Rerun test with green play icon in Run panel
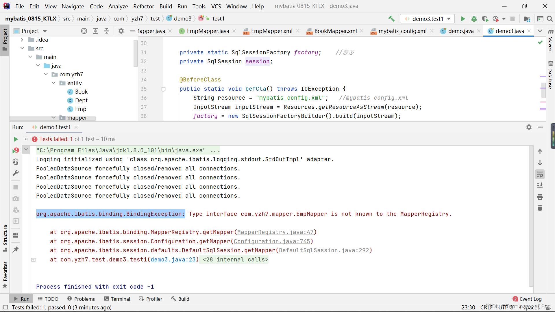This screenshot has height=312, width=555. pos(16,139)
